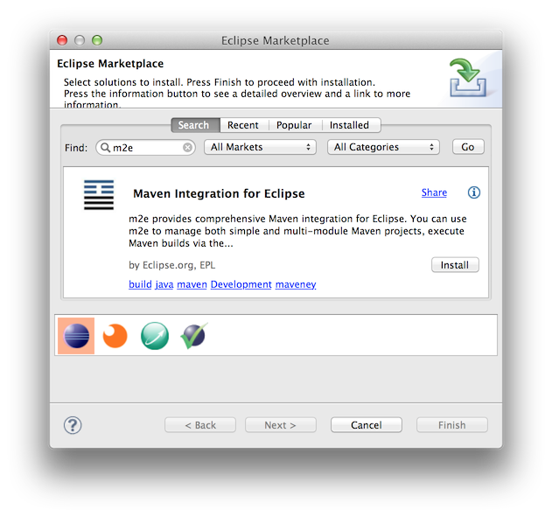Click the Maven Integration for Eclipse title

219,193
